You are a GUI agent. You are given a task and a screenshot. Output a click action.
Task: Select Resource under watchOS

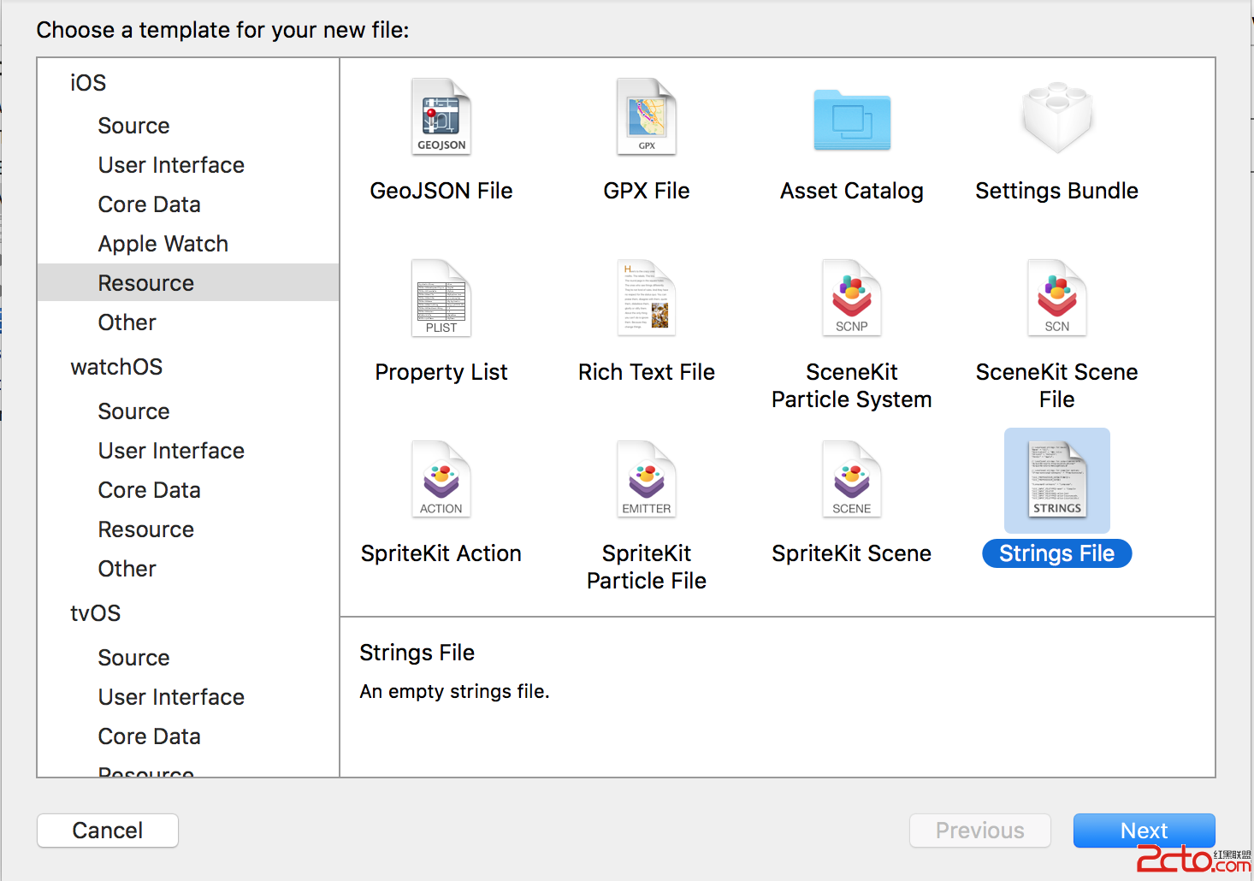145,529
